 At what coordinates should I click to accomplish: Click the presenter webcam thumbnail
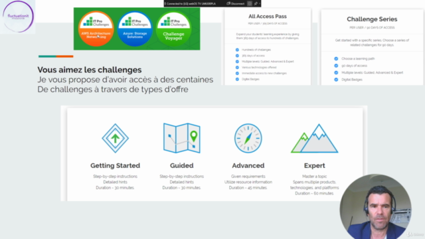pos(375,206)
